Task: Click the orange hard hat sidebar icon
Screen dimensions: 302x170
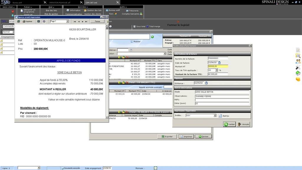Action: click(x=298, y=79)
